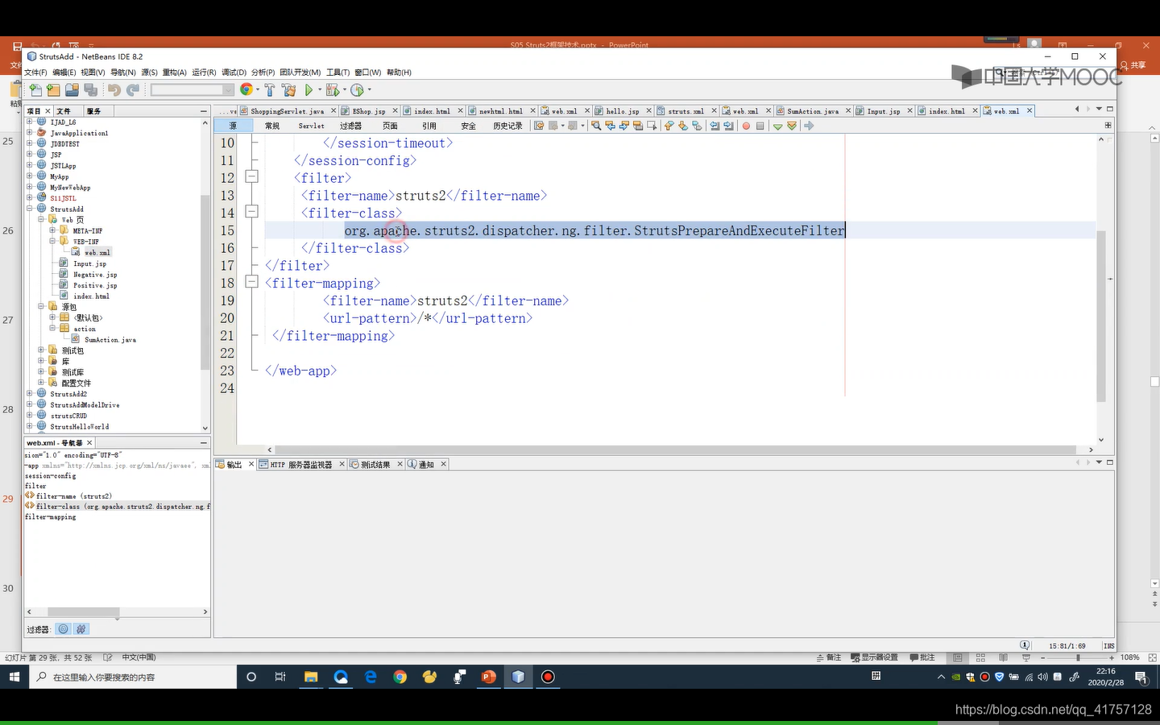1160x725 pixels.
Task: Click the Undo toolbar icon
Action: click(x=114, y=90)
